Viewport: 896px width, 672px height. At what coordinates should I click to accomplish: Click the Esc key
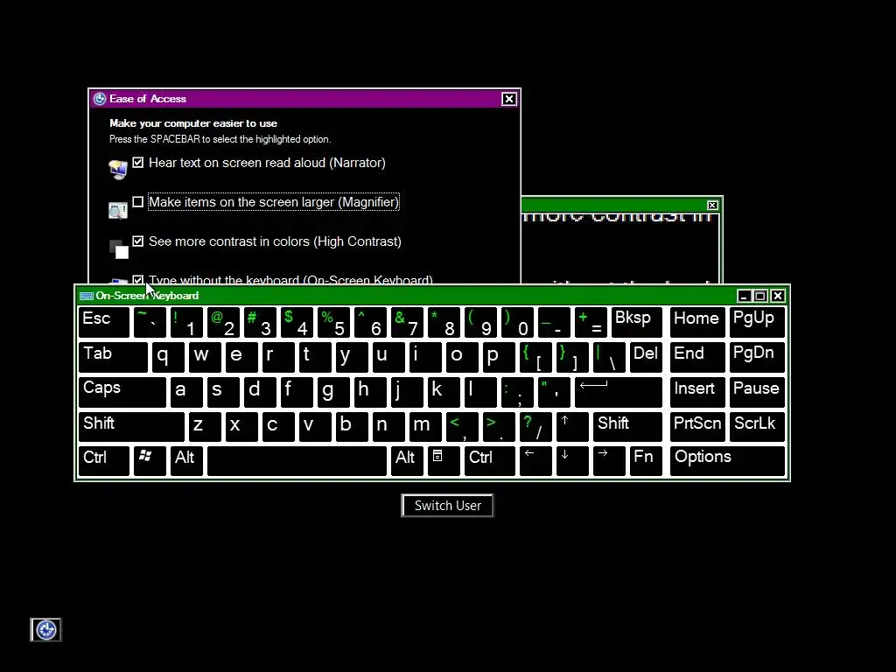tap(104, 322)
